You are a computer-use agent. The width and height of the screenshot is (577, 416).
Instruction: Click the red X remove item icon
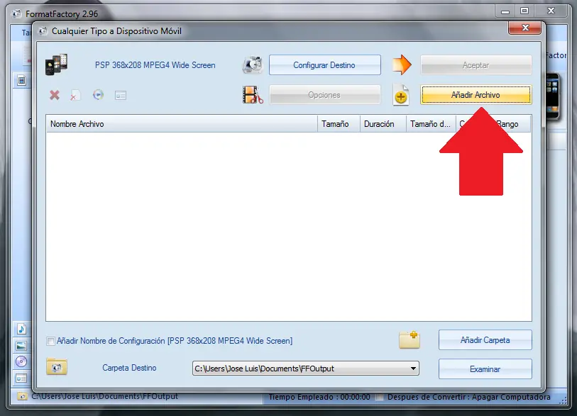tap(55, 95)
